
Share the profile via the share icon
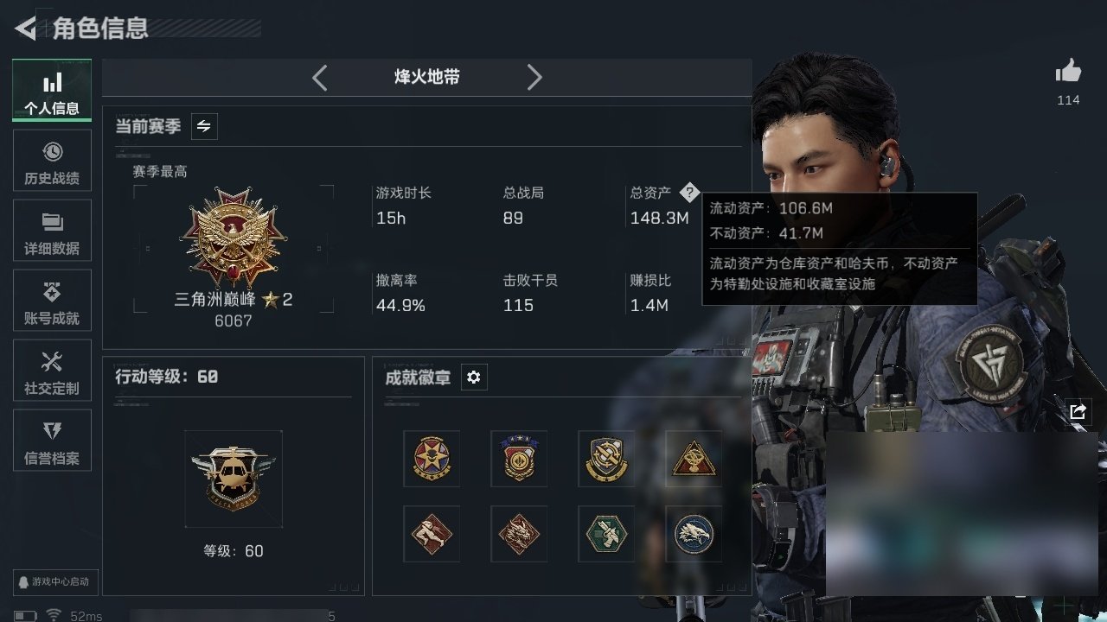pos(1078,412)
